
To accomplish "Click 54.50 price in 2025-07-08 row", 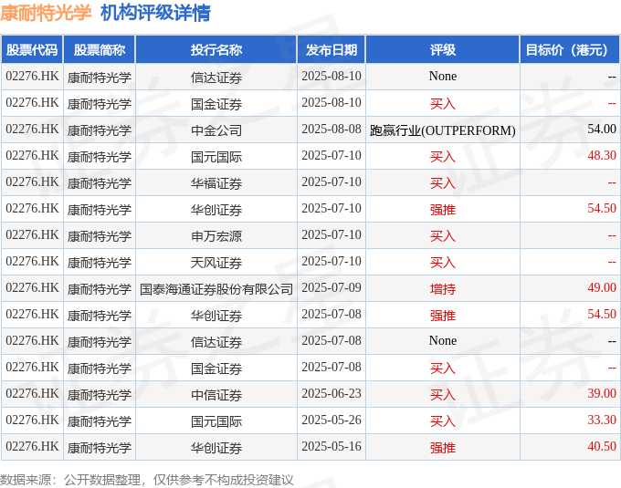I will point(602,314).
